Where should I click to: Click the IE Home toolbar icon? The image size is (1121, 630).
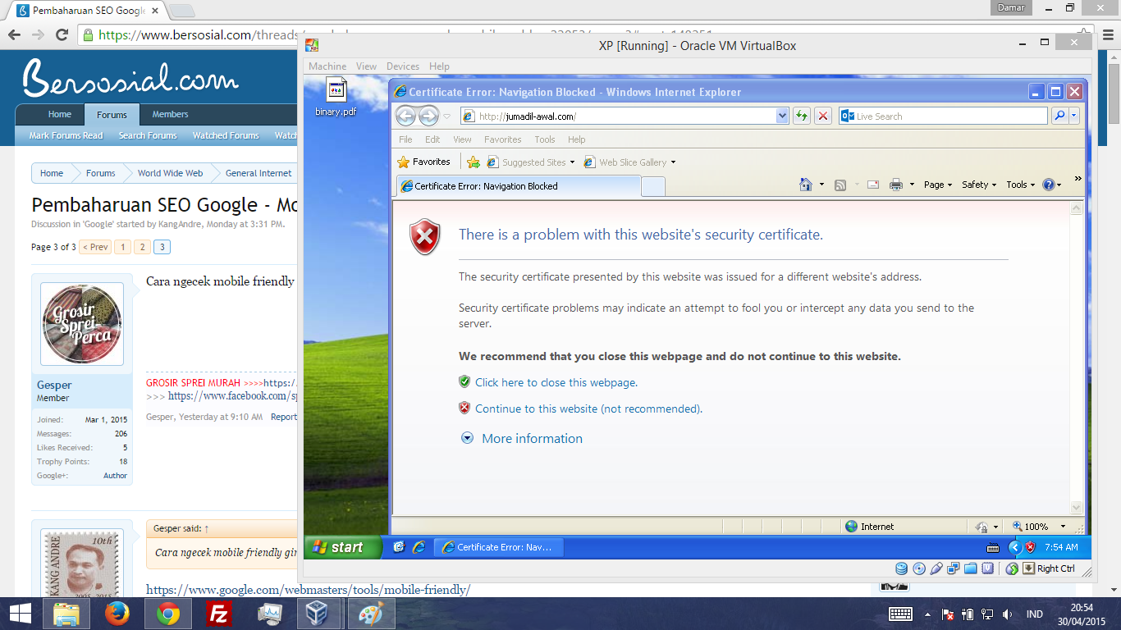click(x=806, y=185)
